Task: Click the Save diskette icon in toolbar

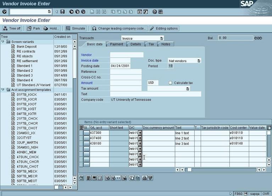Action: (x=62, y=12)
